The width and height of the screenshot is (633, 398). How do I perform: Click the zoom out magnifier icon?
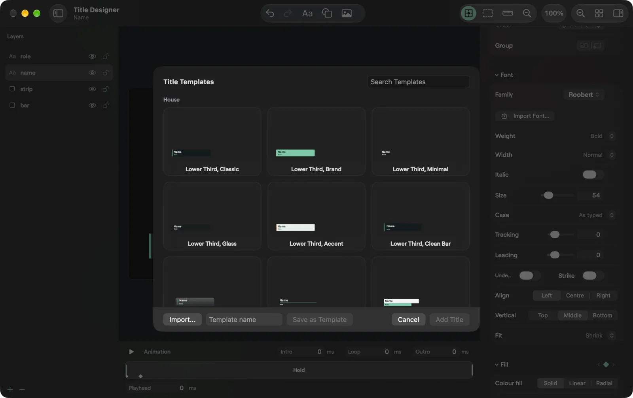[527, 13]
